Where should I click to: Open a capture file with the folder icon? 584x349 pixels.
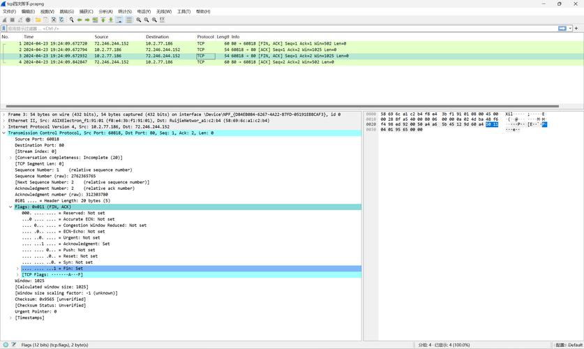38,20
